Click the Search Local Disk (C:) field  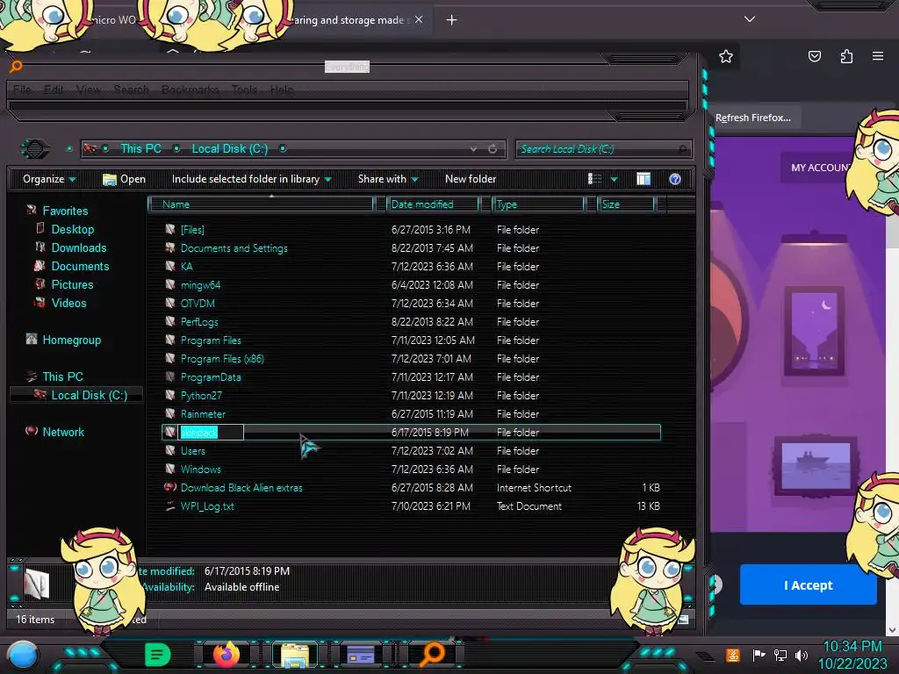click(x=603, y=149)
